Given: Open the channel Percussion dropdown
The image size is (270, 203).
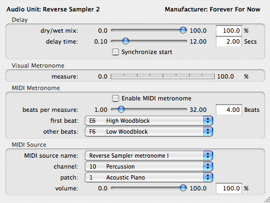Looking at the screenshot, I should click(149, 166).
